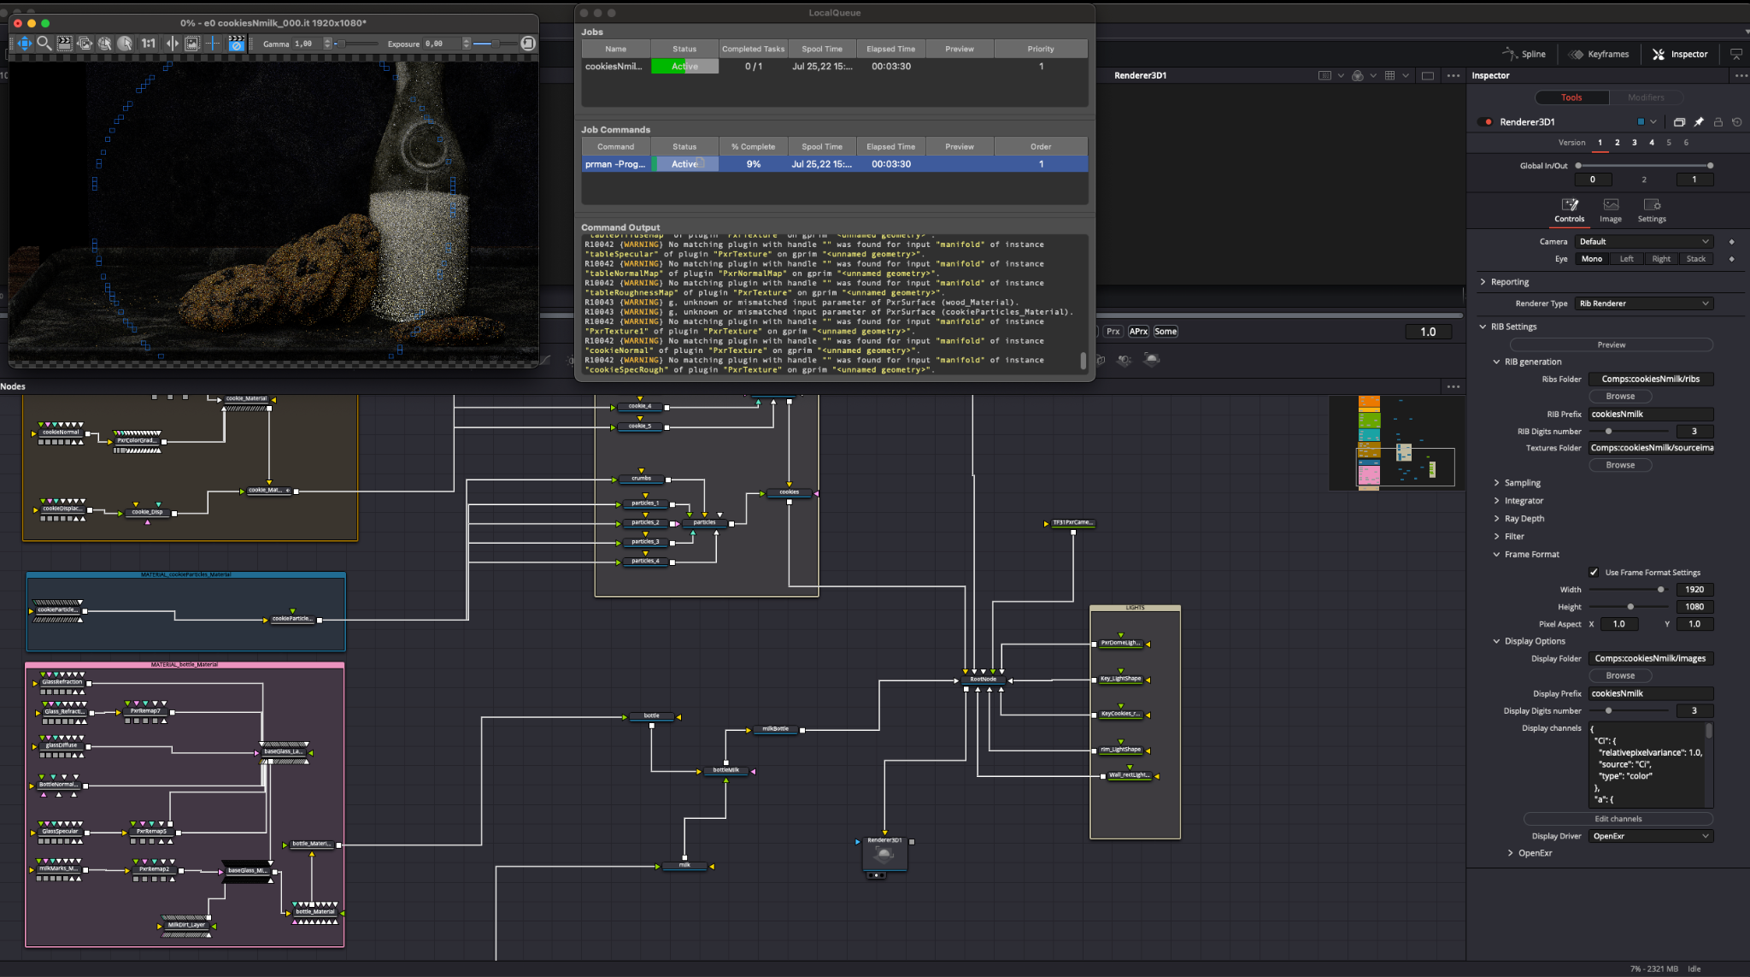
Task: Select Version 2 of Renderer3D1
Action: (1617, 143)
